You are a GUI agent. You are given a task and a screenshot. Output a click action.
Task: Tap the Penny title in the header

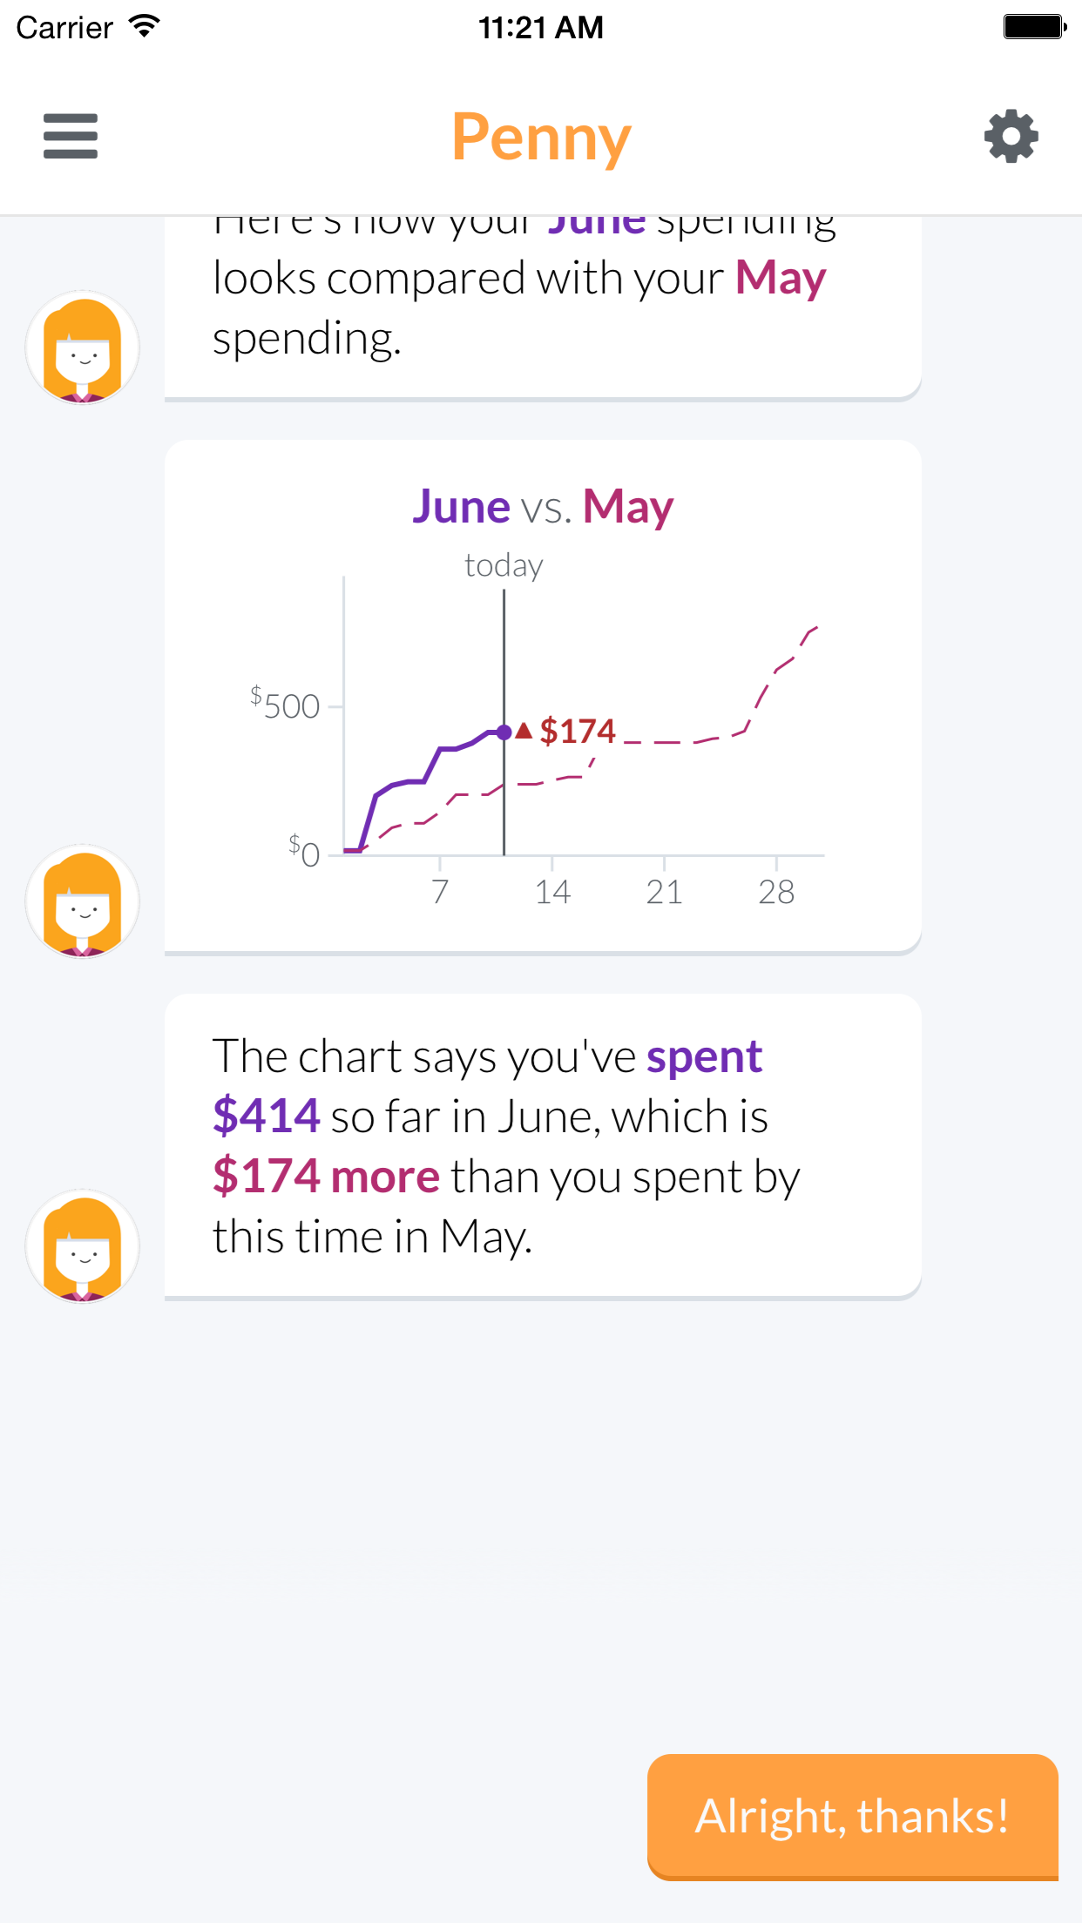tap(541, 137)
